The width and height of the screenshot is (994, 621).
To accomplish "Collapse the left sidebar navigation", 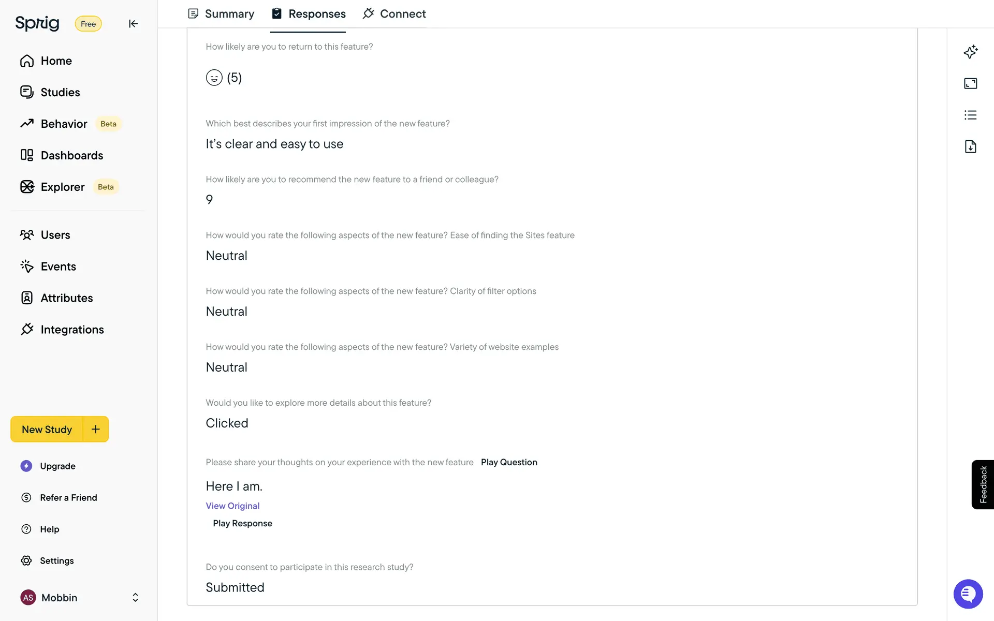I will (133, 24).
